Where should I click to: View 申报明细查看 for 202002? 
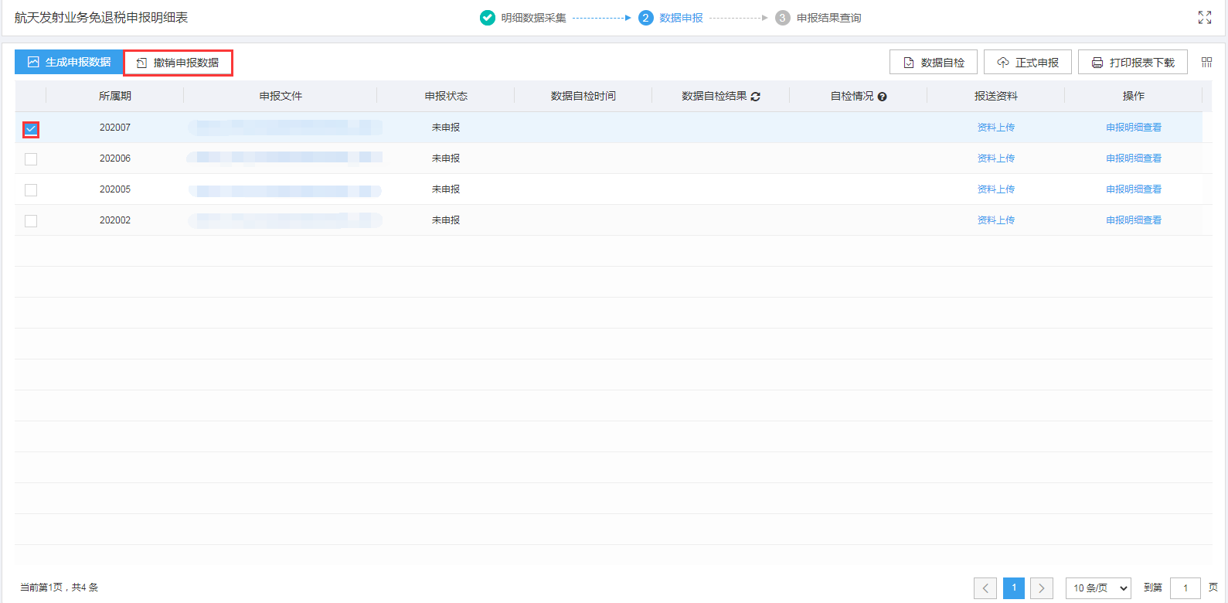(1134, 220)
